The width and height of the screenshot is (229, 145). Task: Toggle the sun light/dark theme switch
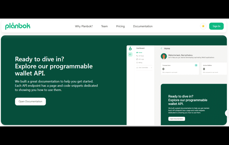pos(203,26)
